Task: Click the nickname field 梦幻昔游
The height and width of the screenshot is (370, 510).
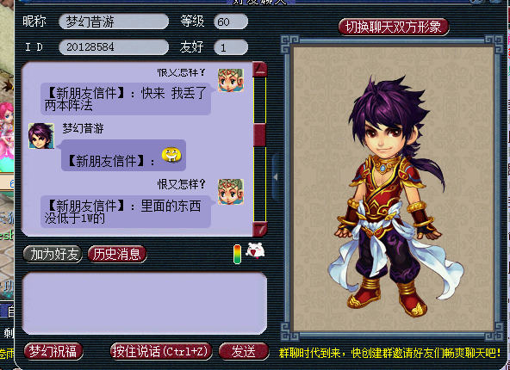Action: pyautogui.click(x=114, y=22)
